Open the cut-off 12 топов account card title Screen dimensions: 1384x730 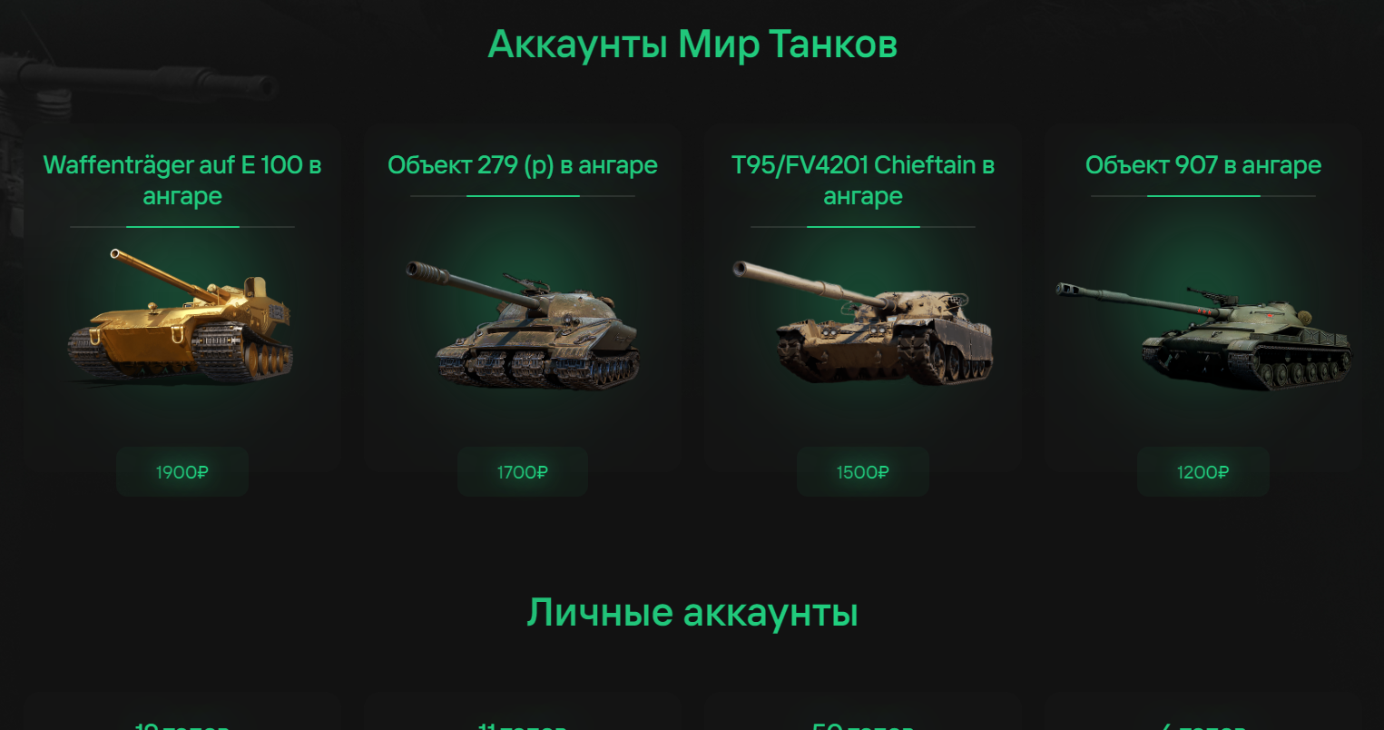(182, 725)
